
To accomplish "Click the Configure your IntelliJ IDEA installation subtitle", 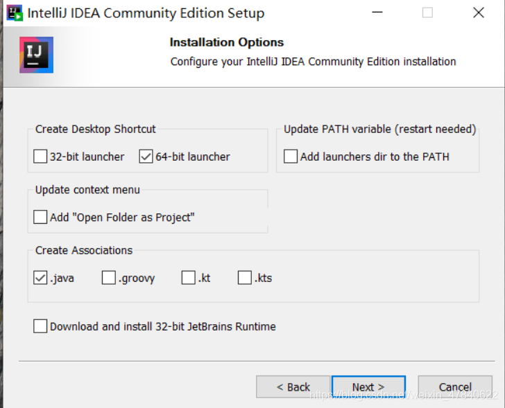I will (x=313, y=62).
